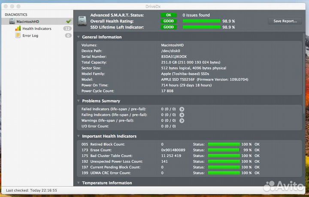Click the Retired Block Count status bar

[x=224, y=144]
